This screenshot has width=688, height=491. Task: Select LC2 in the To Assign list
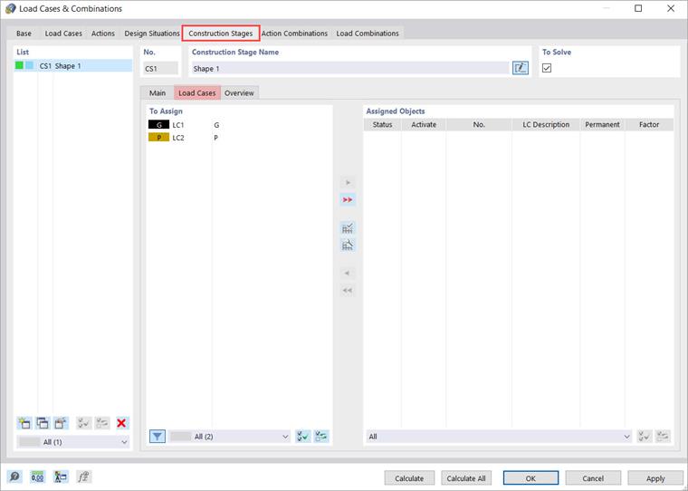(239, 138)
